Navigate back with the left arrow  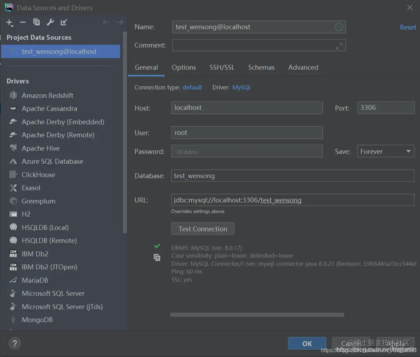[x=106, y=22]
